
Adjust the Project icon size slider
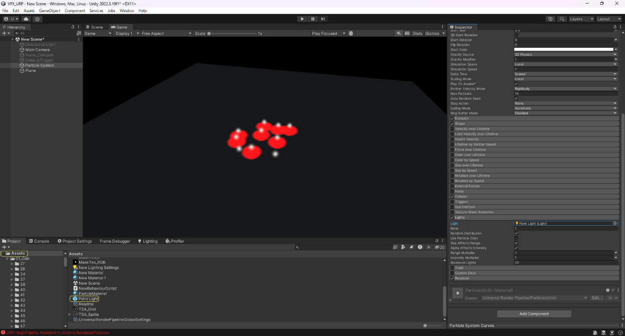click(x=433, y=326)
